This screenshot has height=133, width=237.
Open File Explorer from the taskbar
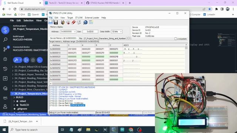point(88,130)
